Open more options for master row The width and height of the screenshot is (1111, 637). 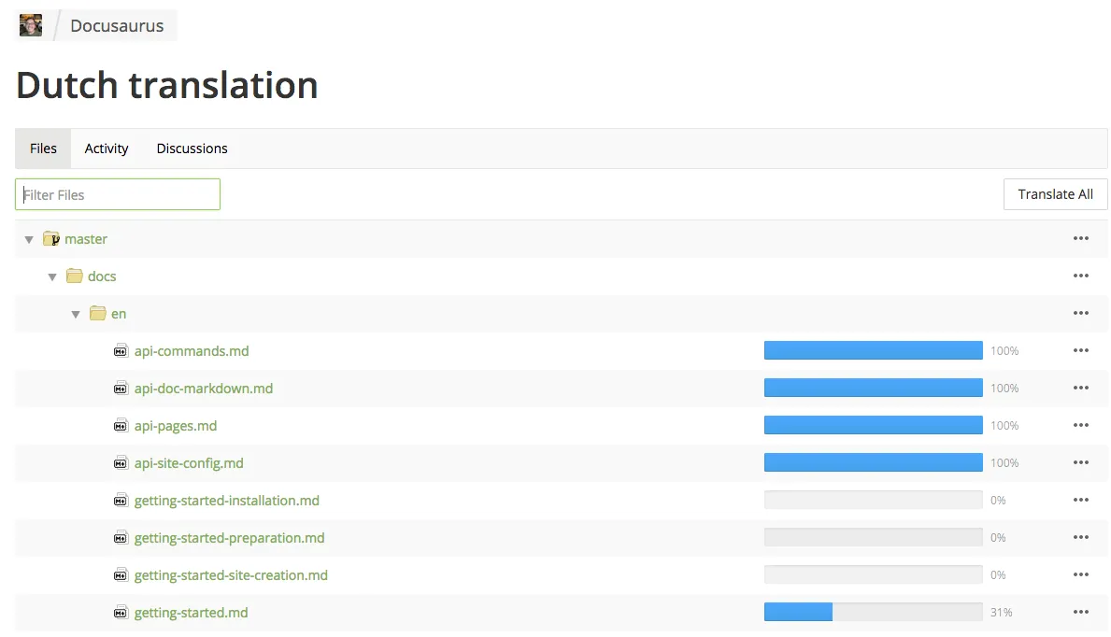tap(1080, 239)
